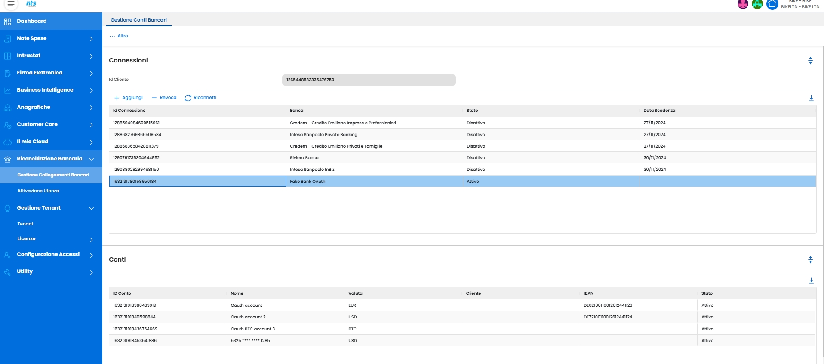Collapse the Connessioni section using its icon

pyautogui.click(x=810, y=61)
